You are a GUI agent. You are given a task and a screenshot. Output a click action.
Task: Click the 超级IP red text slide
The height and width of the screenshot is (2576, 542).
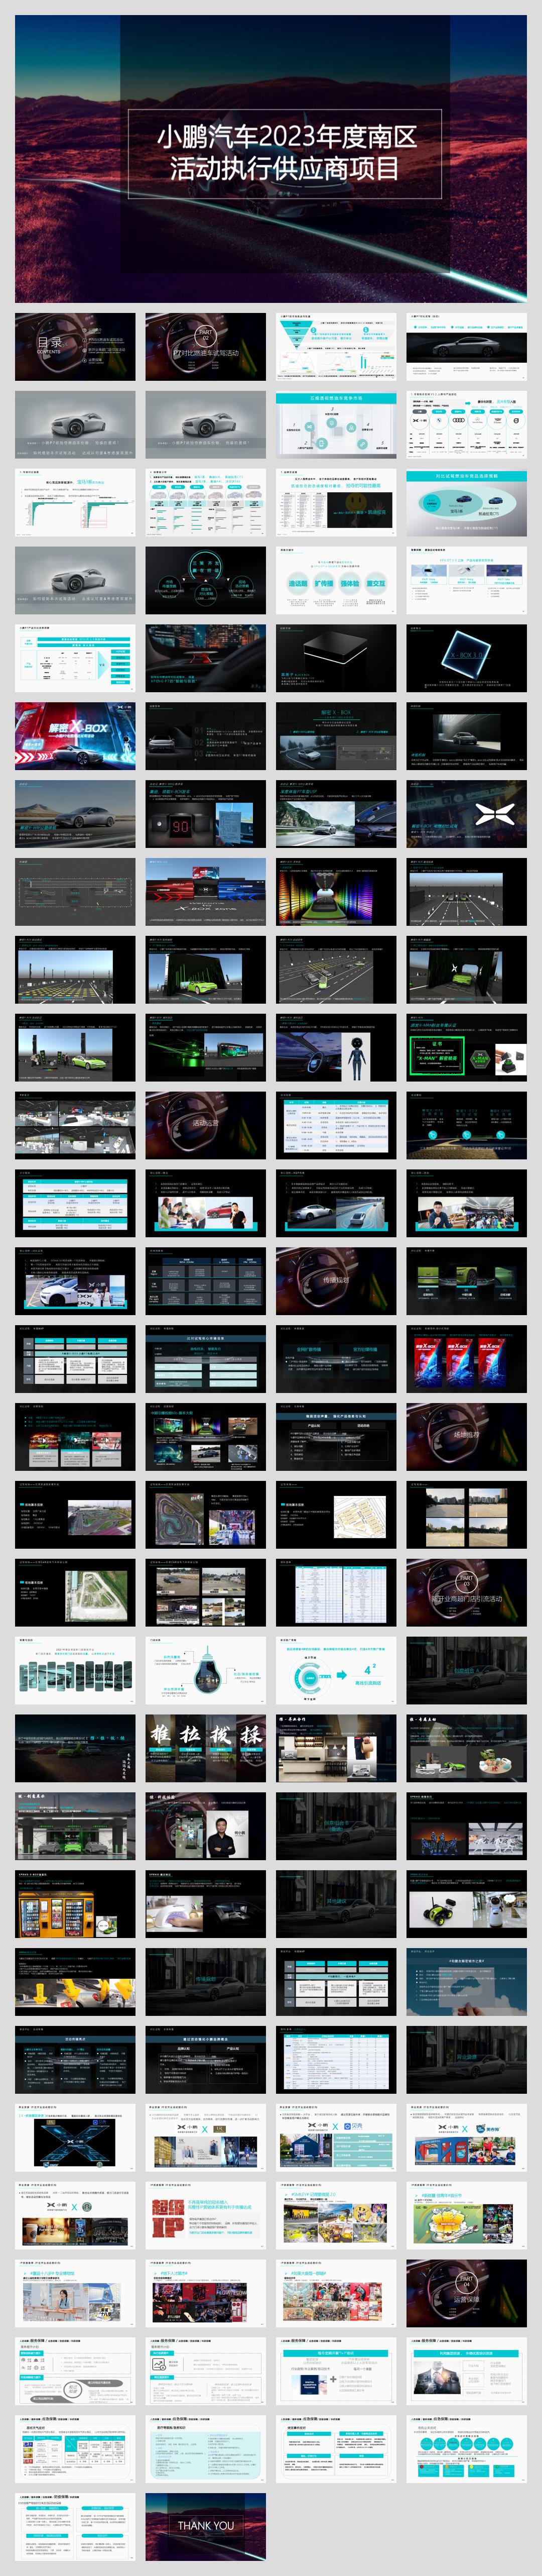(x=206, y=2214)
